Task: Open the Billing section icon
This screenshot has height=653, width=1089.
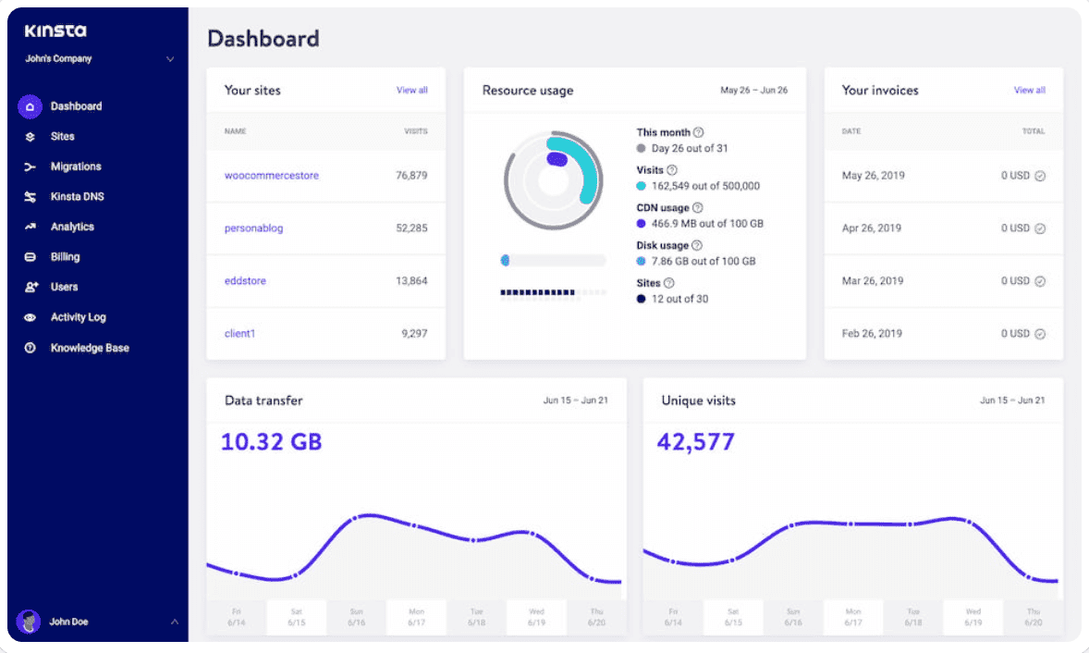Action: (x=30, y=256)
